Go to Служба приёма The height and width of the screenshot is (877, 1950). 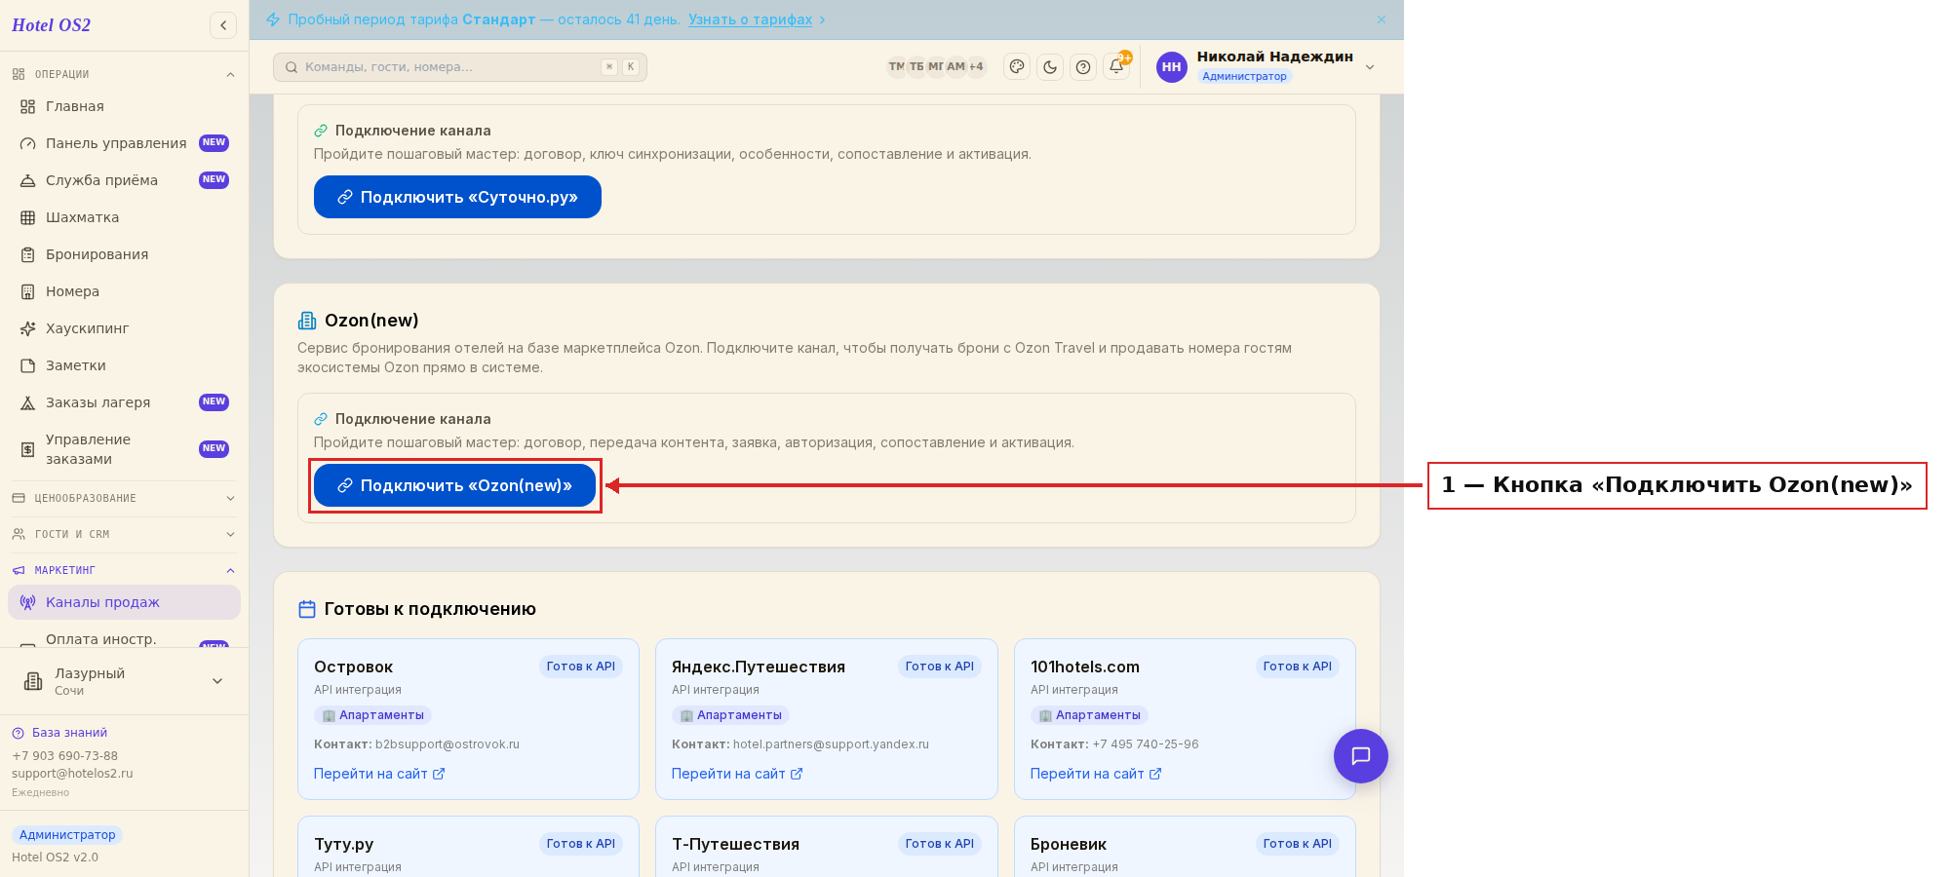coord(124,180)
